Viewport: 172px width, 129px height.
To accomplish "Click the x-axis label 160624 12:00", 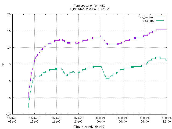I will coord(167,120).
